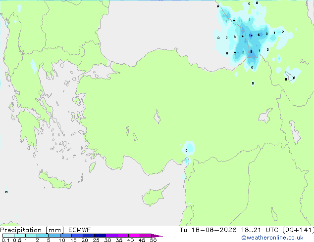Click the magenta legend swatch between 40 and 45
The width and height of the screenshot is (314, 242).
click(134, 236)
